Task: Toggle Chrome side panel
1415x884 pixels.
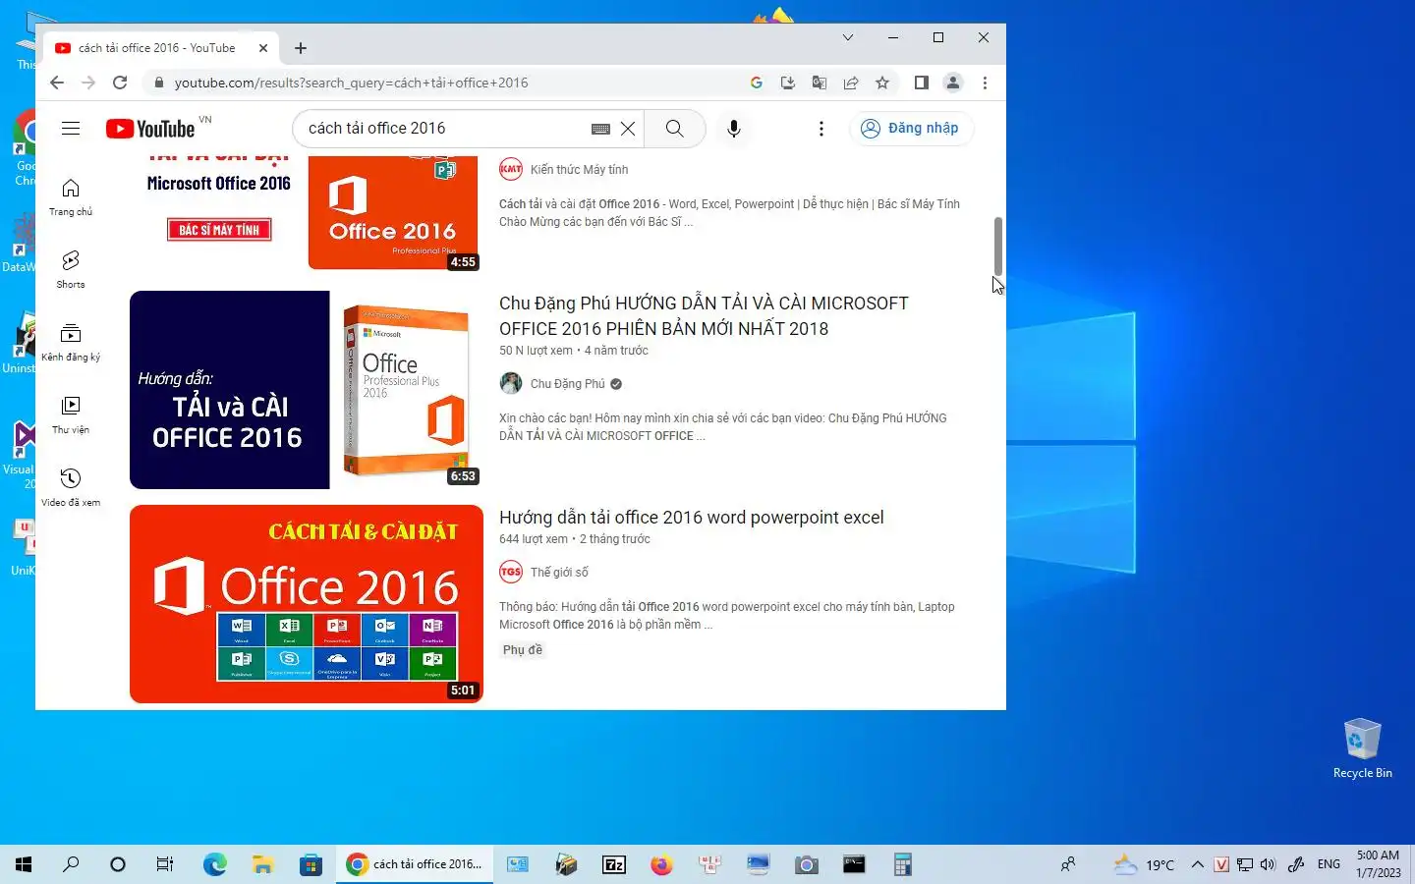Action: (x=922, y=83)
